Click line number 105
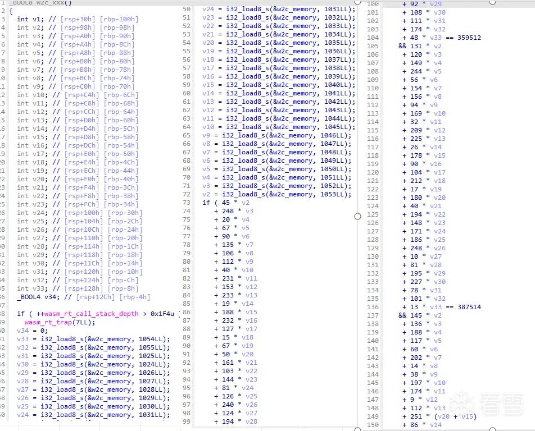 [x=373, y=46]
